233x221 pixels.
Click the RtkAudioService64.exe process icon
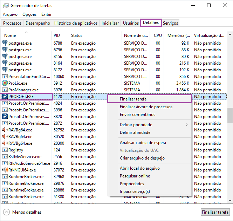pos(5,163)
